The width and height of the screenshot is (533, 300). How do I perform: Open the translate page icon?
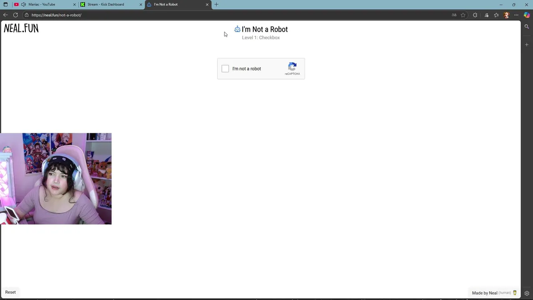454,15
